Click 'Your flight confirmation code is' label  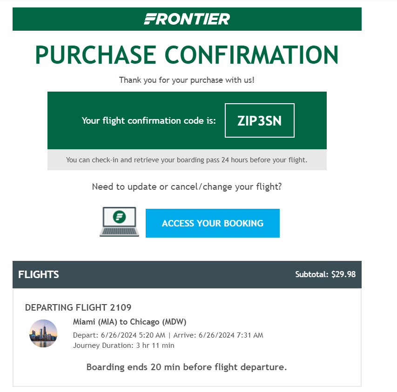tap(148, 120)
